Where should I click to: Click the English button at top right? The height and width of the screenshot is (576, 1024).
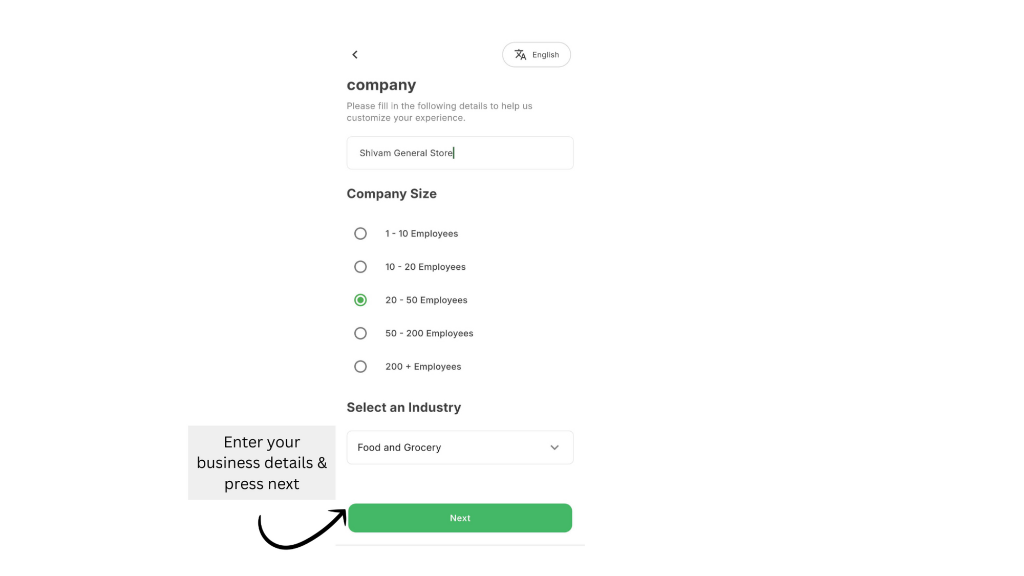point(545,54)
